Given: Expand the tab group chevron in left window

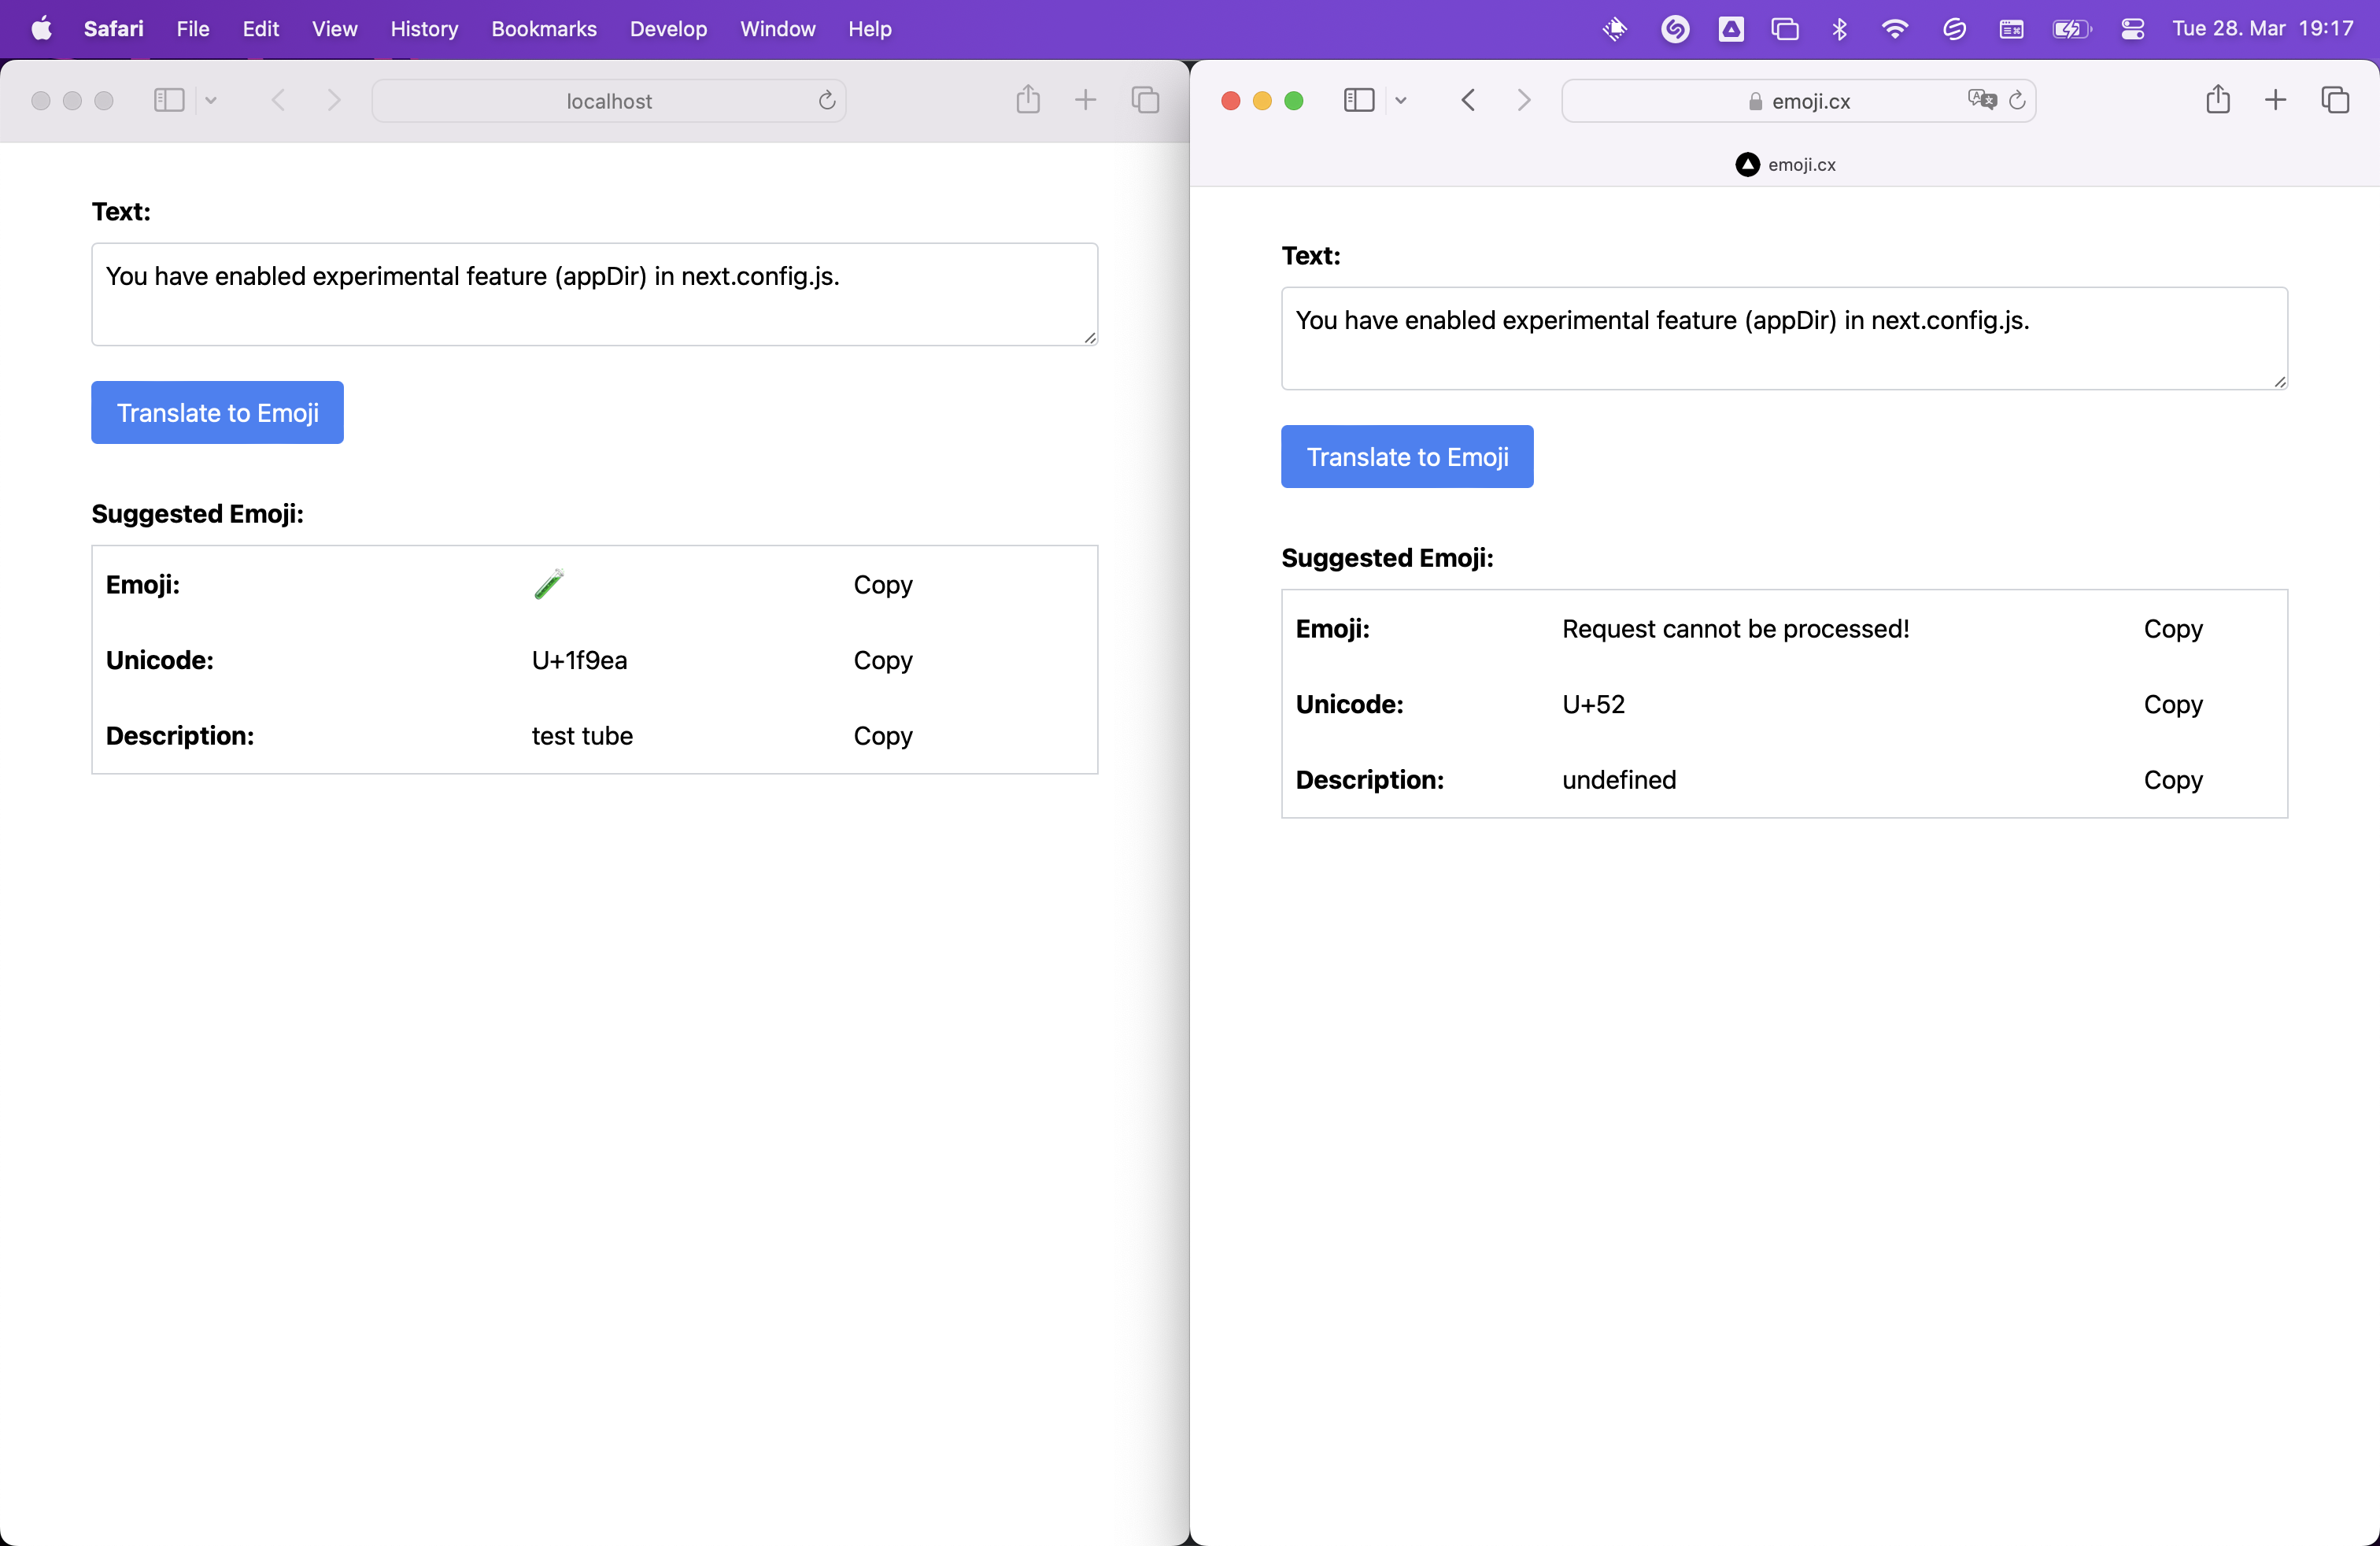Looking at the screenshot, I should 211,100.
